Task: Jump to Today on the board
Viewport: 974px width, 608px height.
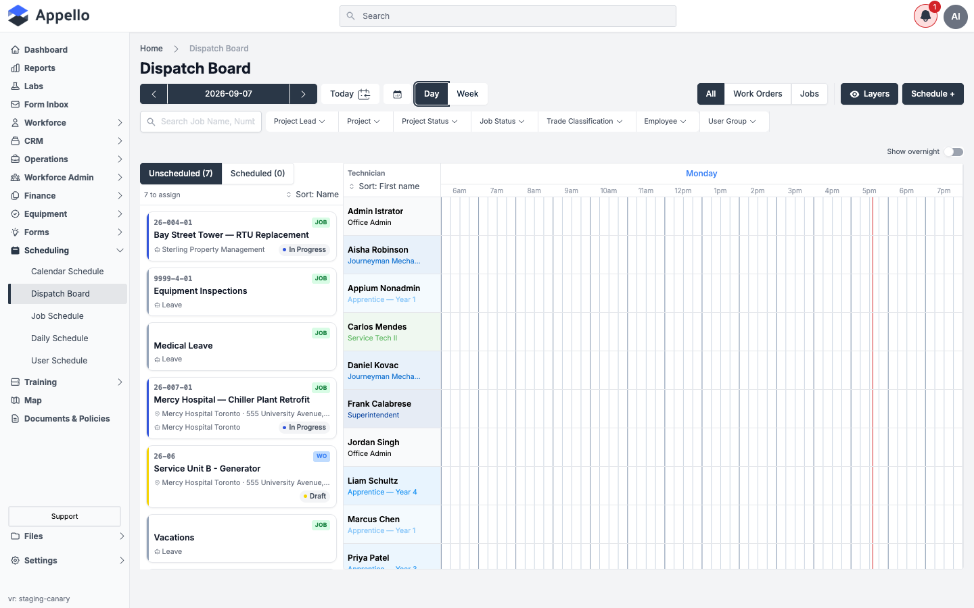Action: pyautogui.click(x=350, y=94)
